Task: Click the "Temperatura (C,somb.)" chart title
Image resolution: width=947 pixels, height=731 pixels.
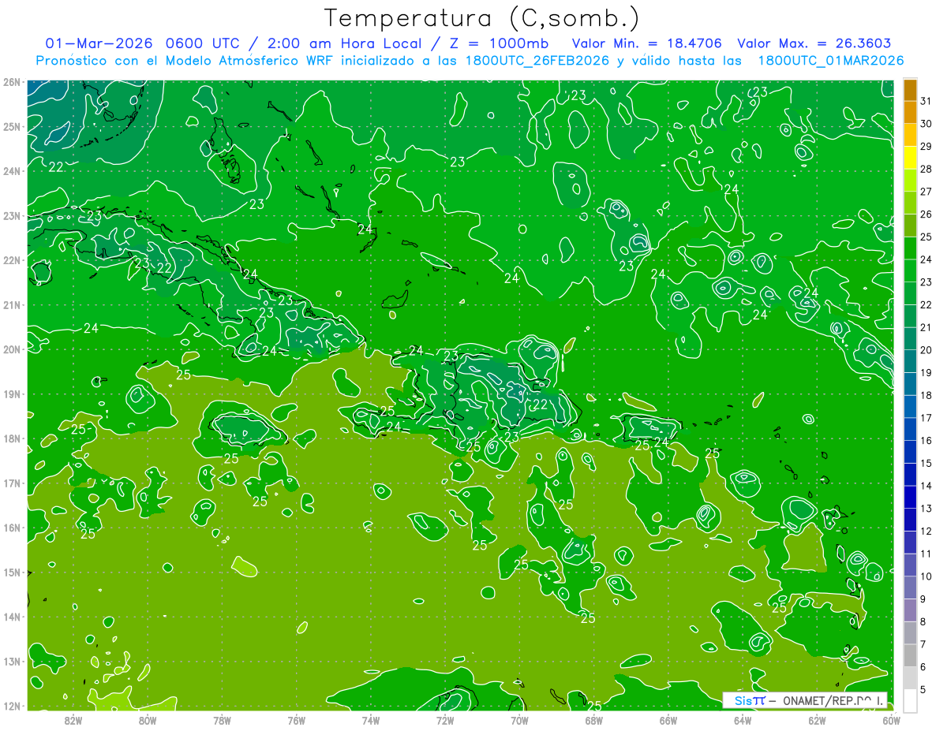Action: pyautogui.click(x=482, y=18)
